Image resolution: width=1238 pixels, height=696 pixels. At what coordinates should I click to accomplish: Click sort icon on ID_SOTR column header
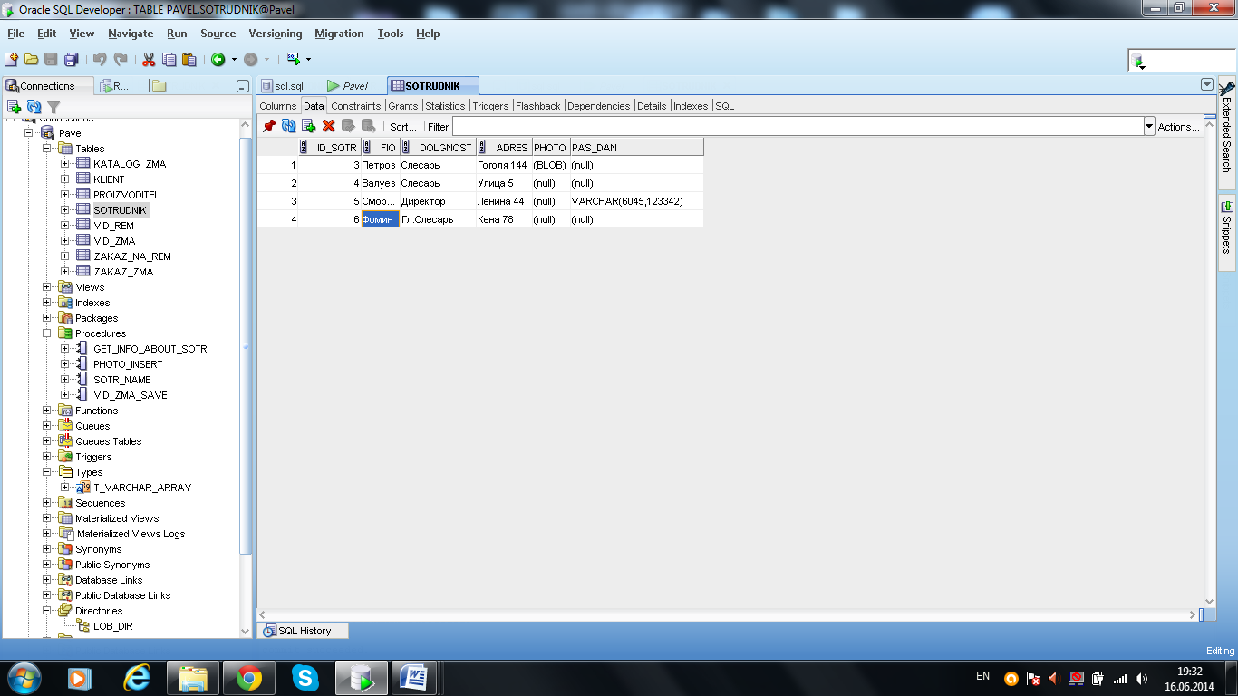coord(304,147)
